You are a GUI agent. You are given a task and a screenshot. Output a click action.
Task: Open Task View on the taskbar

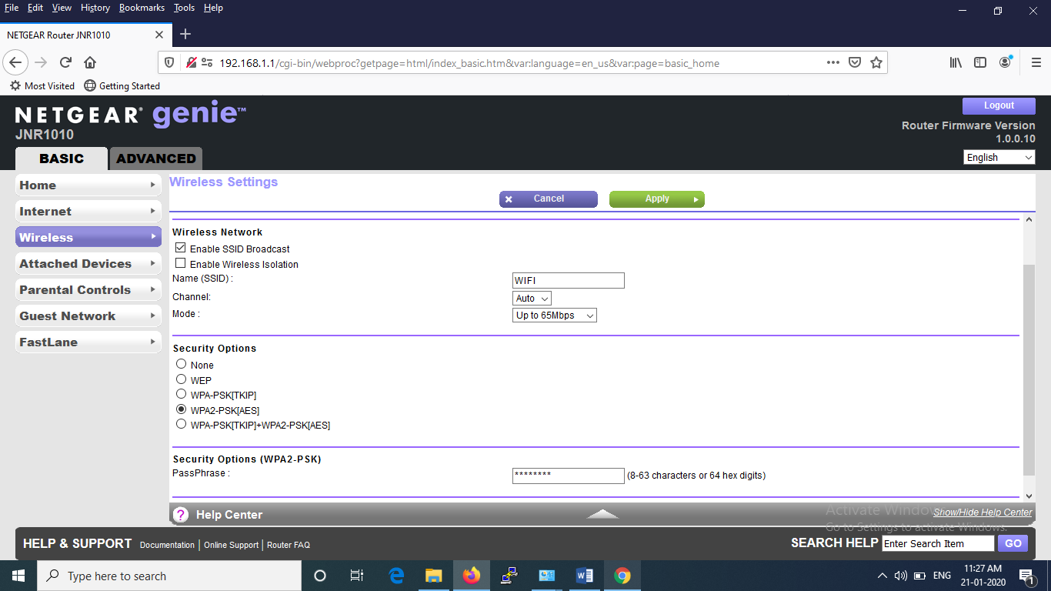coord(357,576)
